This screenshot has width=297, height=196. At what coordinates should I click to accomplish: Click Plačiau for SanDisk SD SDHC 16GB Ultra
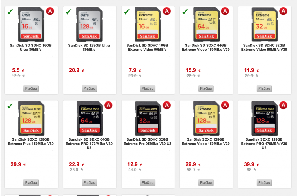click(x=31, y=88)
